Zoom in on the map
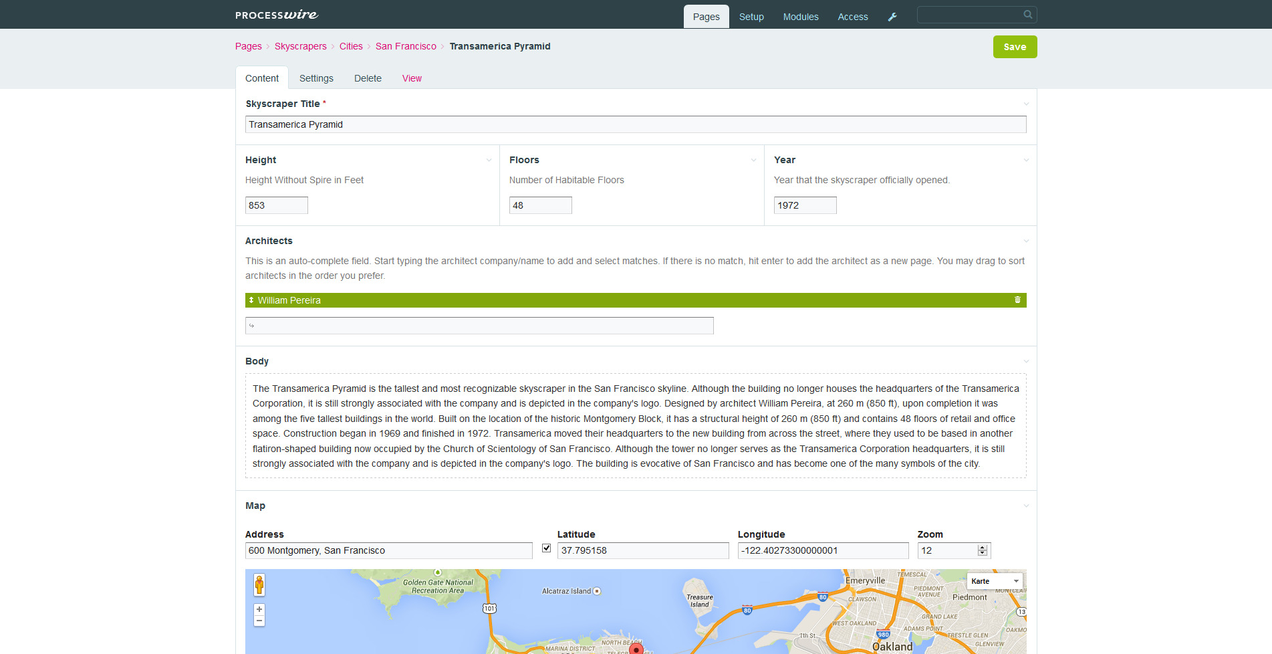The width and height of the screenshot is (1272, 654). [x=259, y=609]
